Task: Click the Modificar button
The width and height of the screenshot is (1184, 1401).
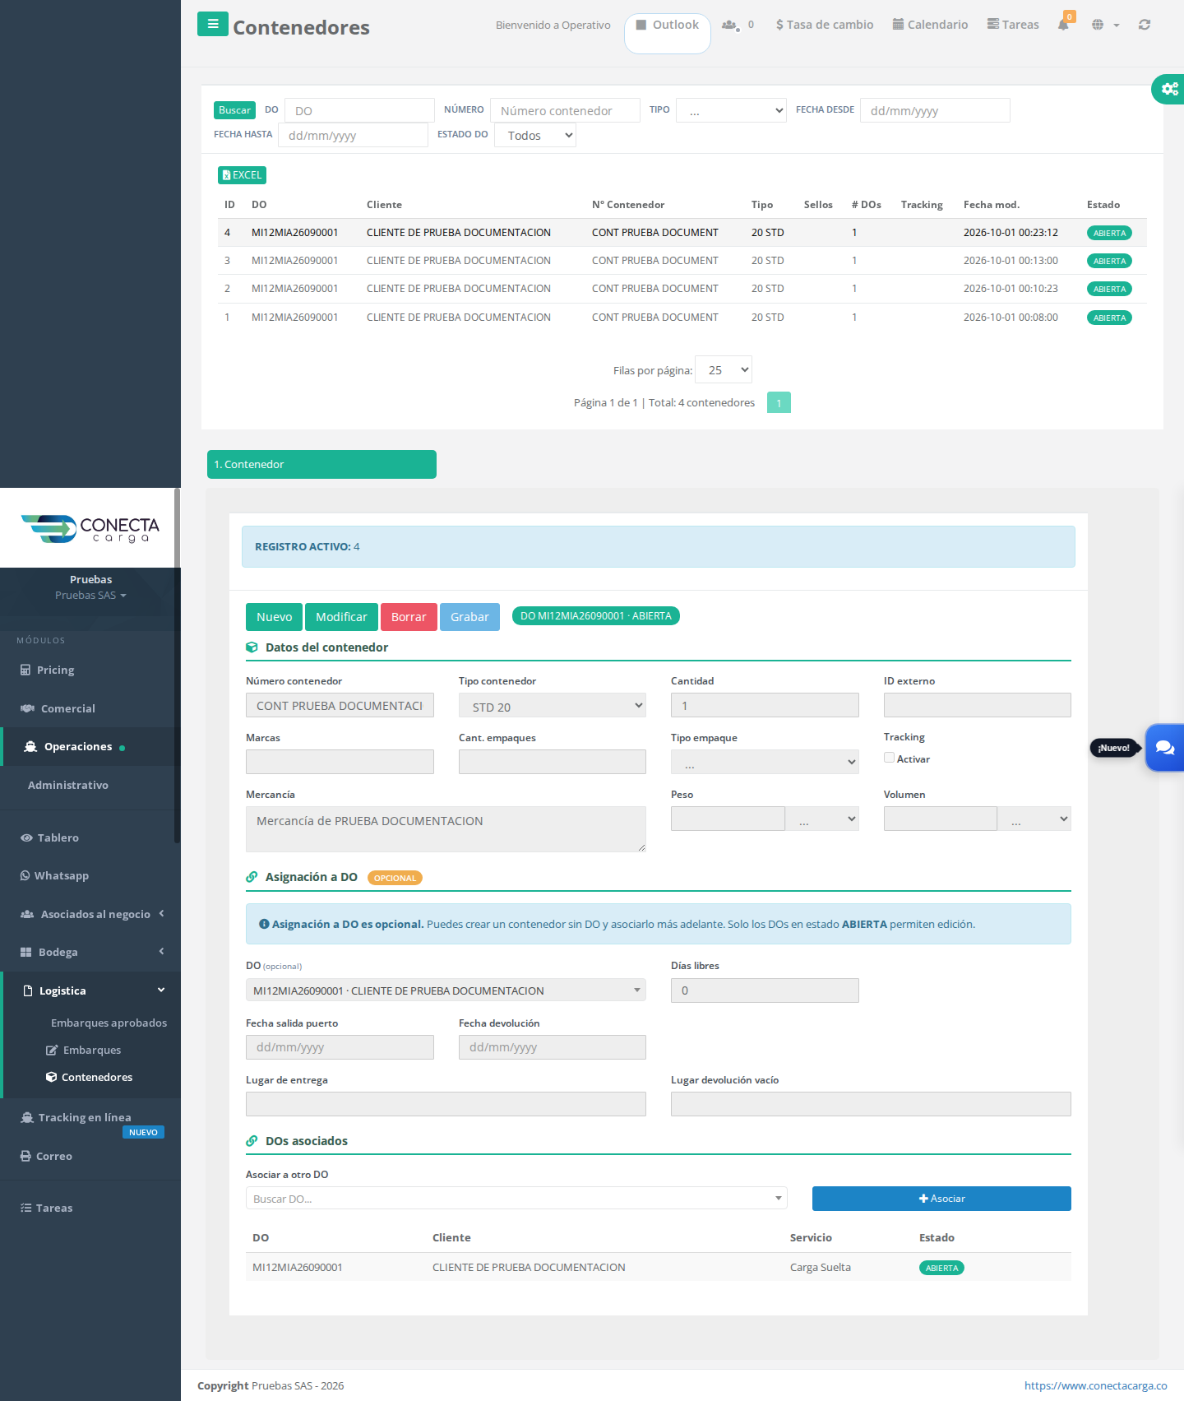Action: coord(341,617)
